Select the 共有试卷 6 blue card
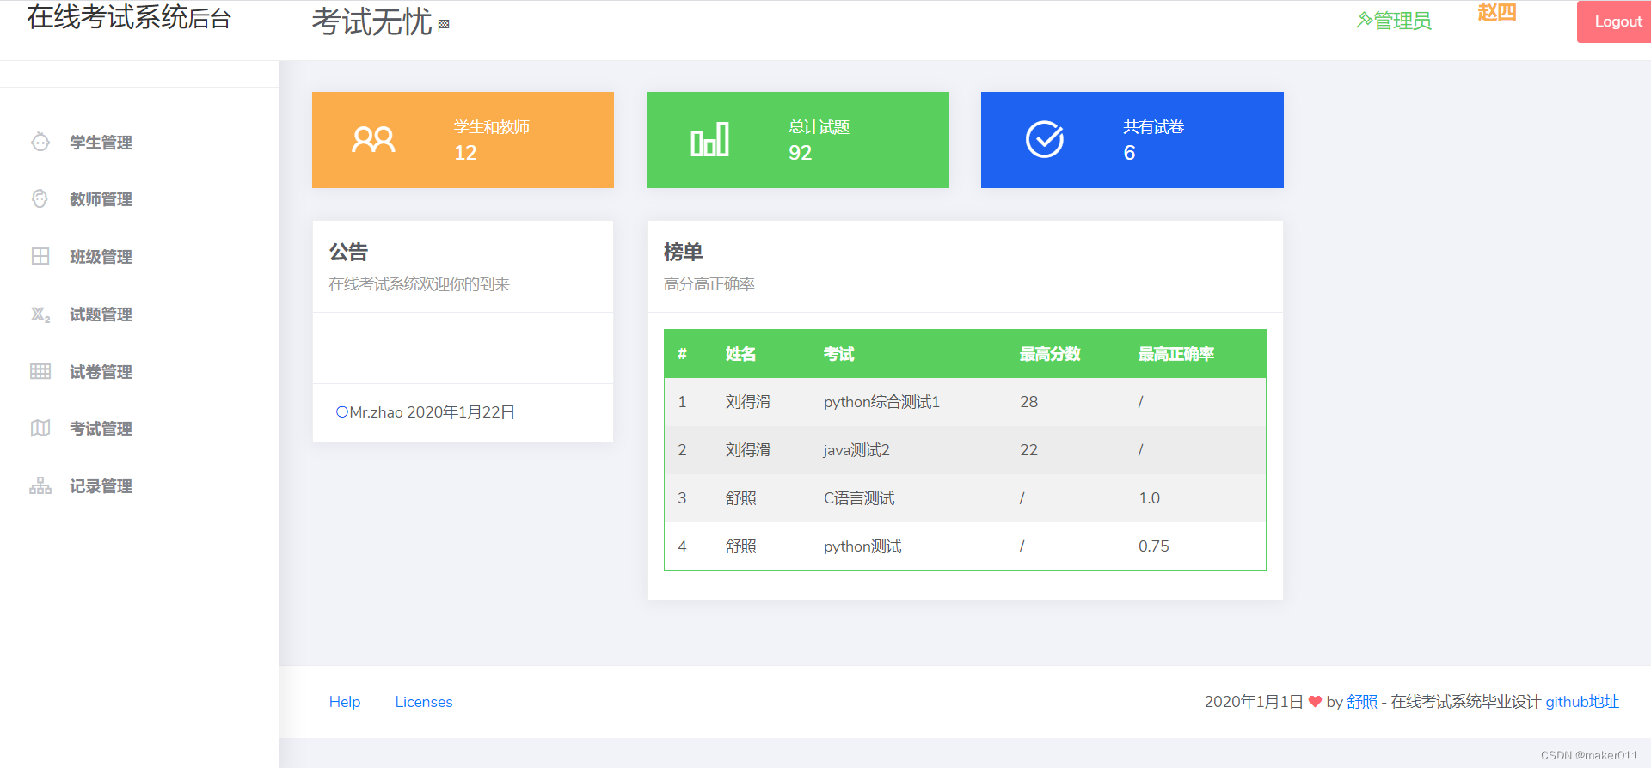Image resolution: width=1651 pixels, height=768 pixels. (1132, 140)
